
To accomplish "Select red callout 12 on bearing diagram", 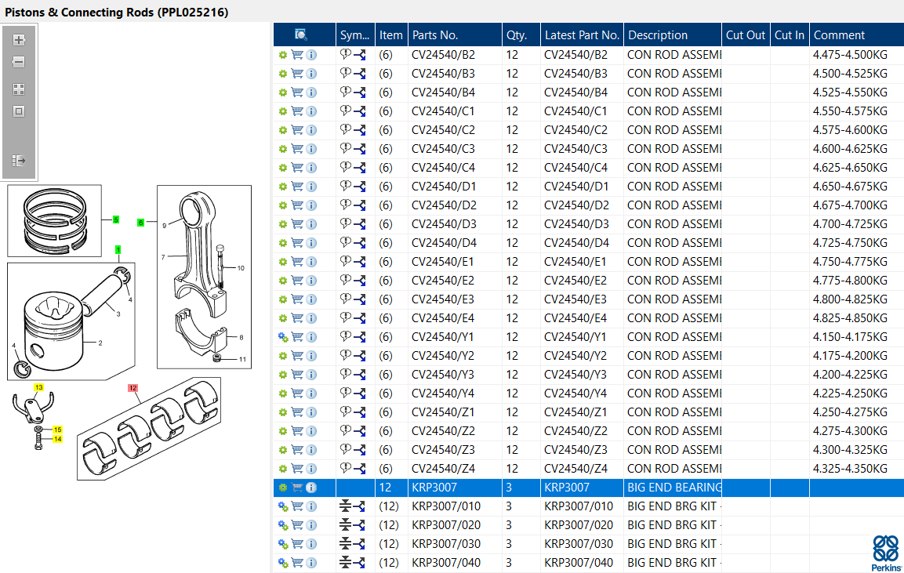I will pos(133,388).
